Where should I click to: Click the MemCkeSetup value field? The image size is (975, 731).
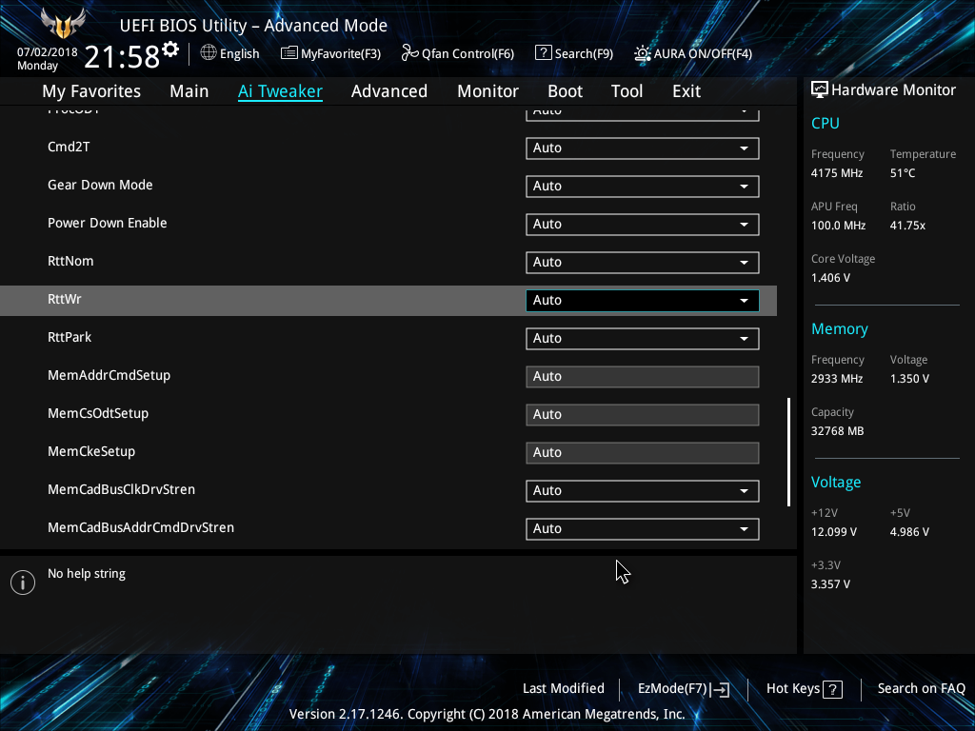click(x=643, y=452)
